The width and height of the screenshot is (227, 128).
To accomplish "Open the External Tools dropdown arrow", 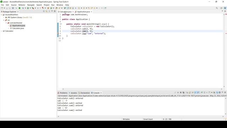I will click(x=35, y=8).
